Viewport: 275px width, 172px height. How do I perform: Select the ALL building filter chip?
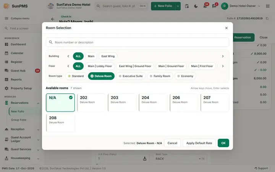pos(78,56)
